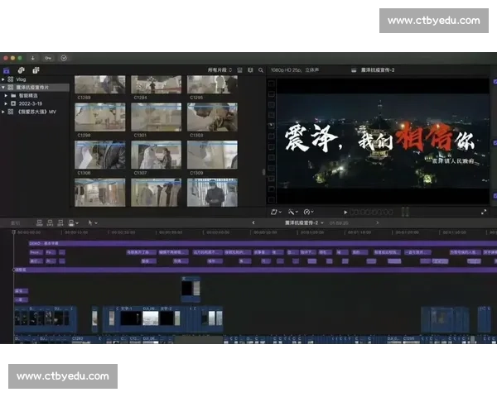This screenshot has height=397, width=497.
Task: Expand the Vlog library triangle
Action: (x=3, y=79)
